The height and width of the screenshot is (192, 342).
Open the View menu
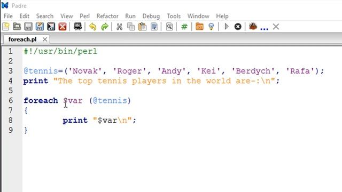point(66,16)
